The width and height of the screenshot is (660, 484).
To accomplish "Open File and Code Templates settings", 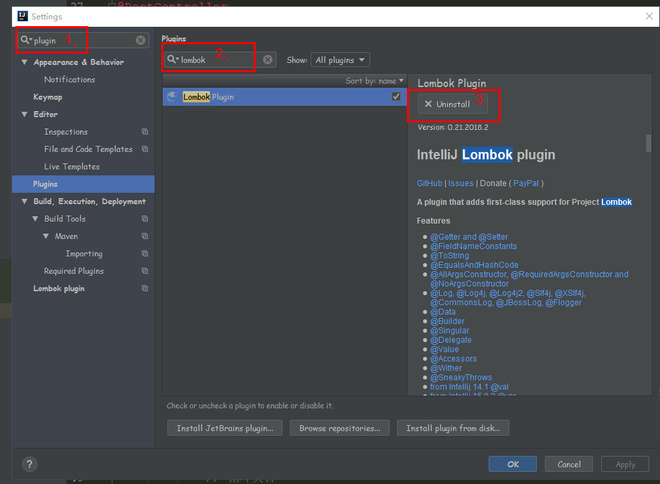I will (x=88, y=149).
